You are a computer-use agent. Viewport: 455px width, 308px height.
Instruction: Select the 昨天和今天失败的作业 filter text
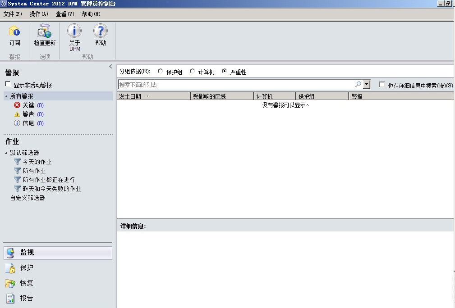pyautogui.click(x=52, y=189)
